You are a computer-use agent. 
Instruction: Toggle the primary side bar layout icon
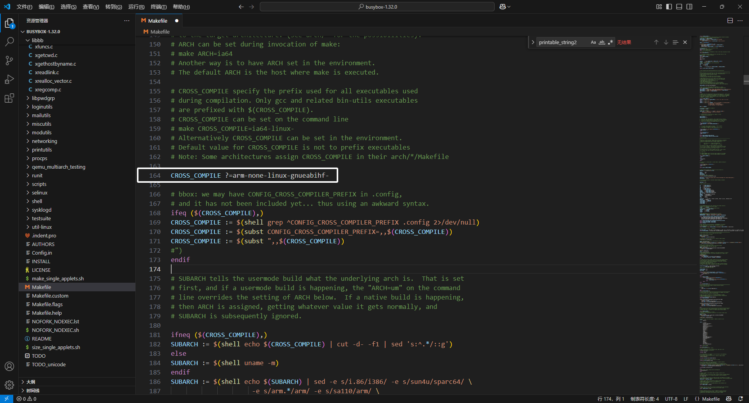pos(669,7)
